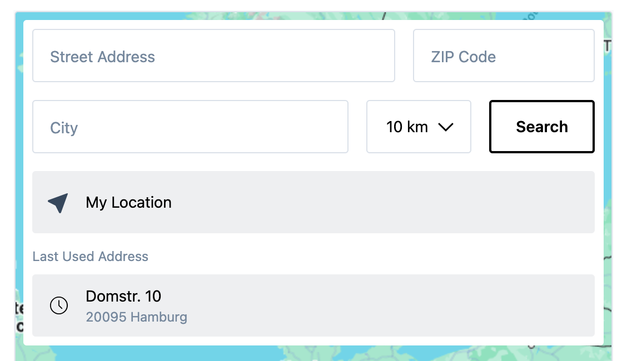Image resolution: width=627 pixels, height=361 pixels.
Task: Select the City text field
Action: [190, 127]
